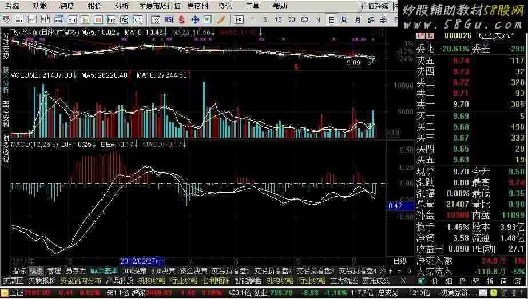
Task: Select the 季 quarterly period button
Action: coord(383,19)
